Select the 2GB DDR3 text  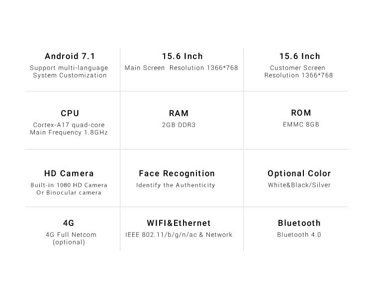point(179,125)
